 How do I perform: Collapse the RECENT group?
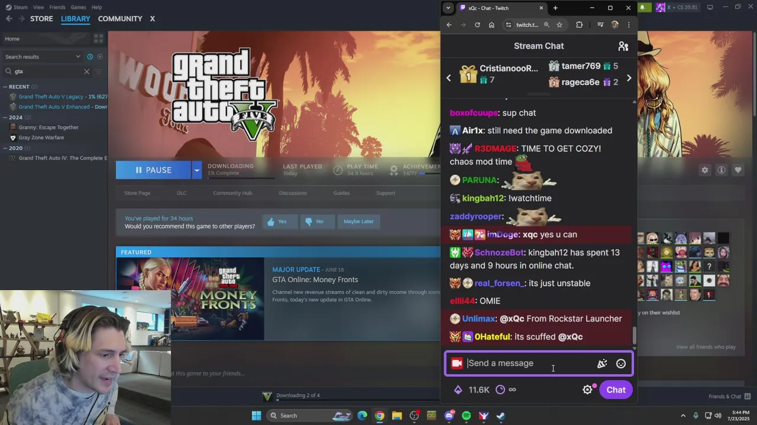(5, 87)
